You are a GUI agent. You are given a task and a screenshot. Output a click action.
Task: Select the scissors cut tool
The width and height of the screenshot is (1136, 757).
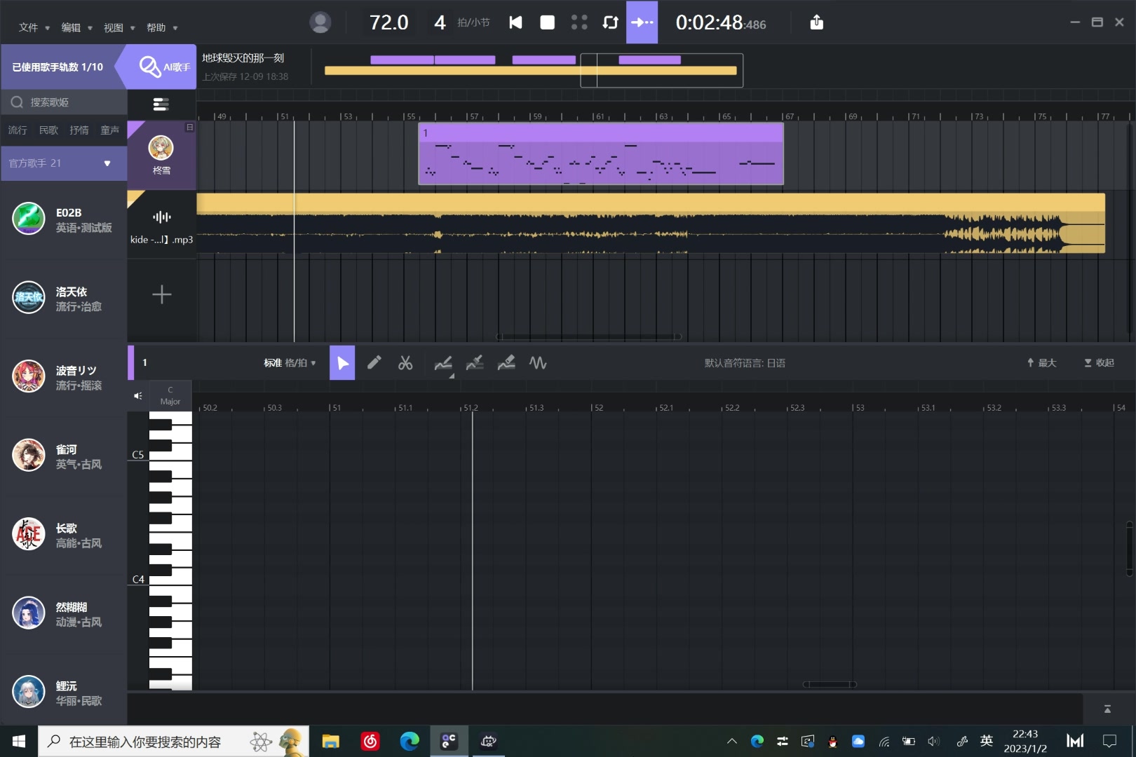coord(406,362)
